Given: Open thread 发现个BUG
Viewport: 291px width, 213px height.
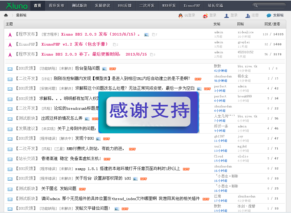Looking at the screenshot, I should (84, 138).
